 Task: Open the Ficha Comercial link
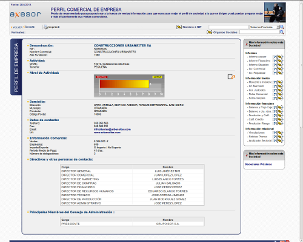pos(258,94)
